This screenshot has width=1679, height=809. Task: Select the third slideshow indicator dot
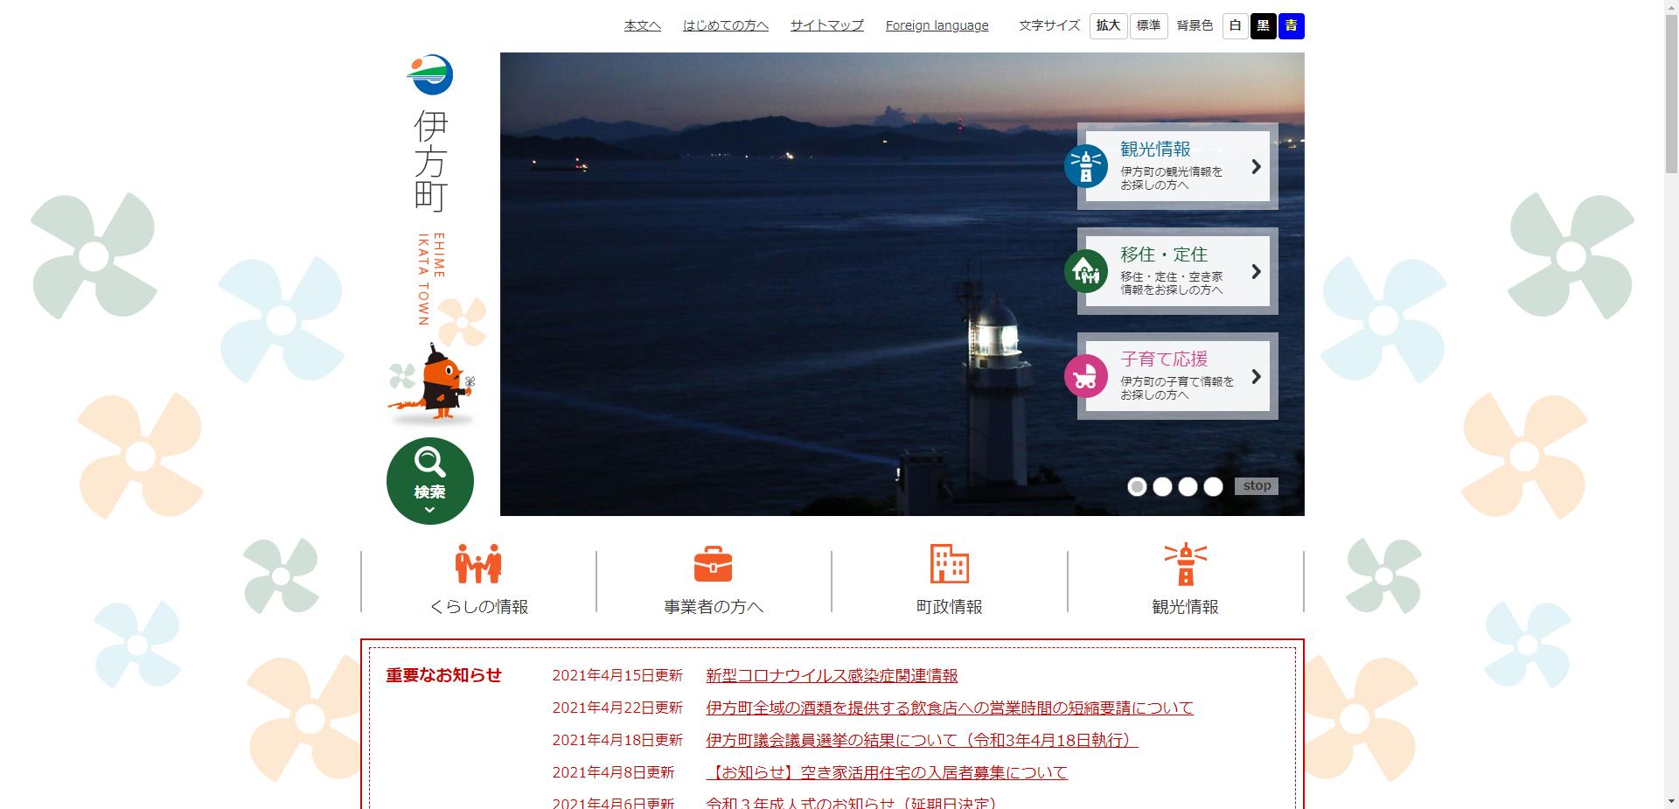click(x=1188, y=486)
